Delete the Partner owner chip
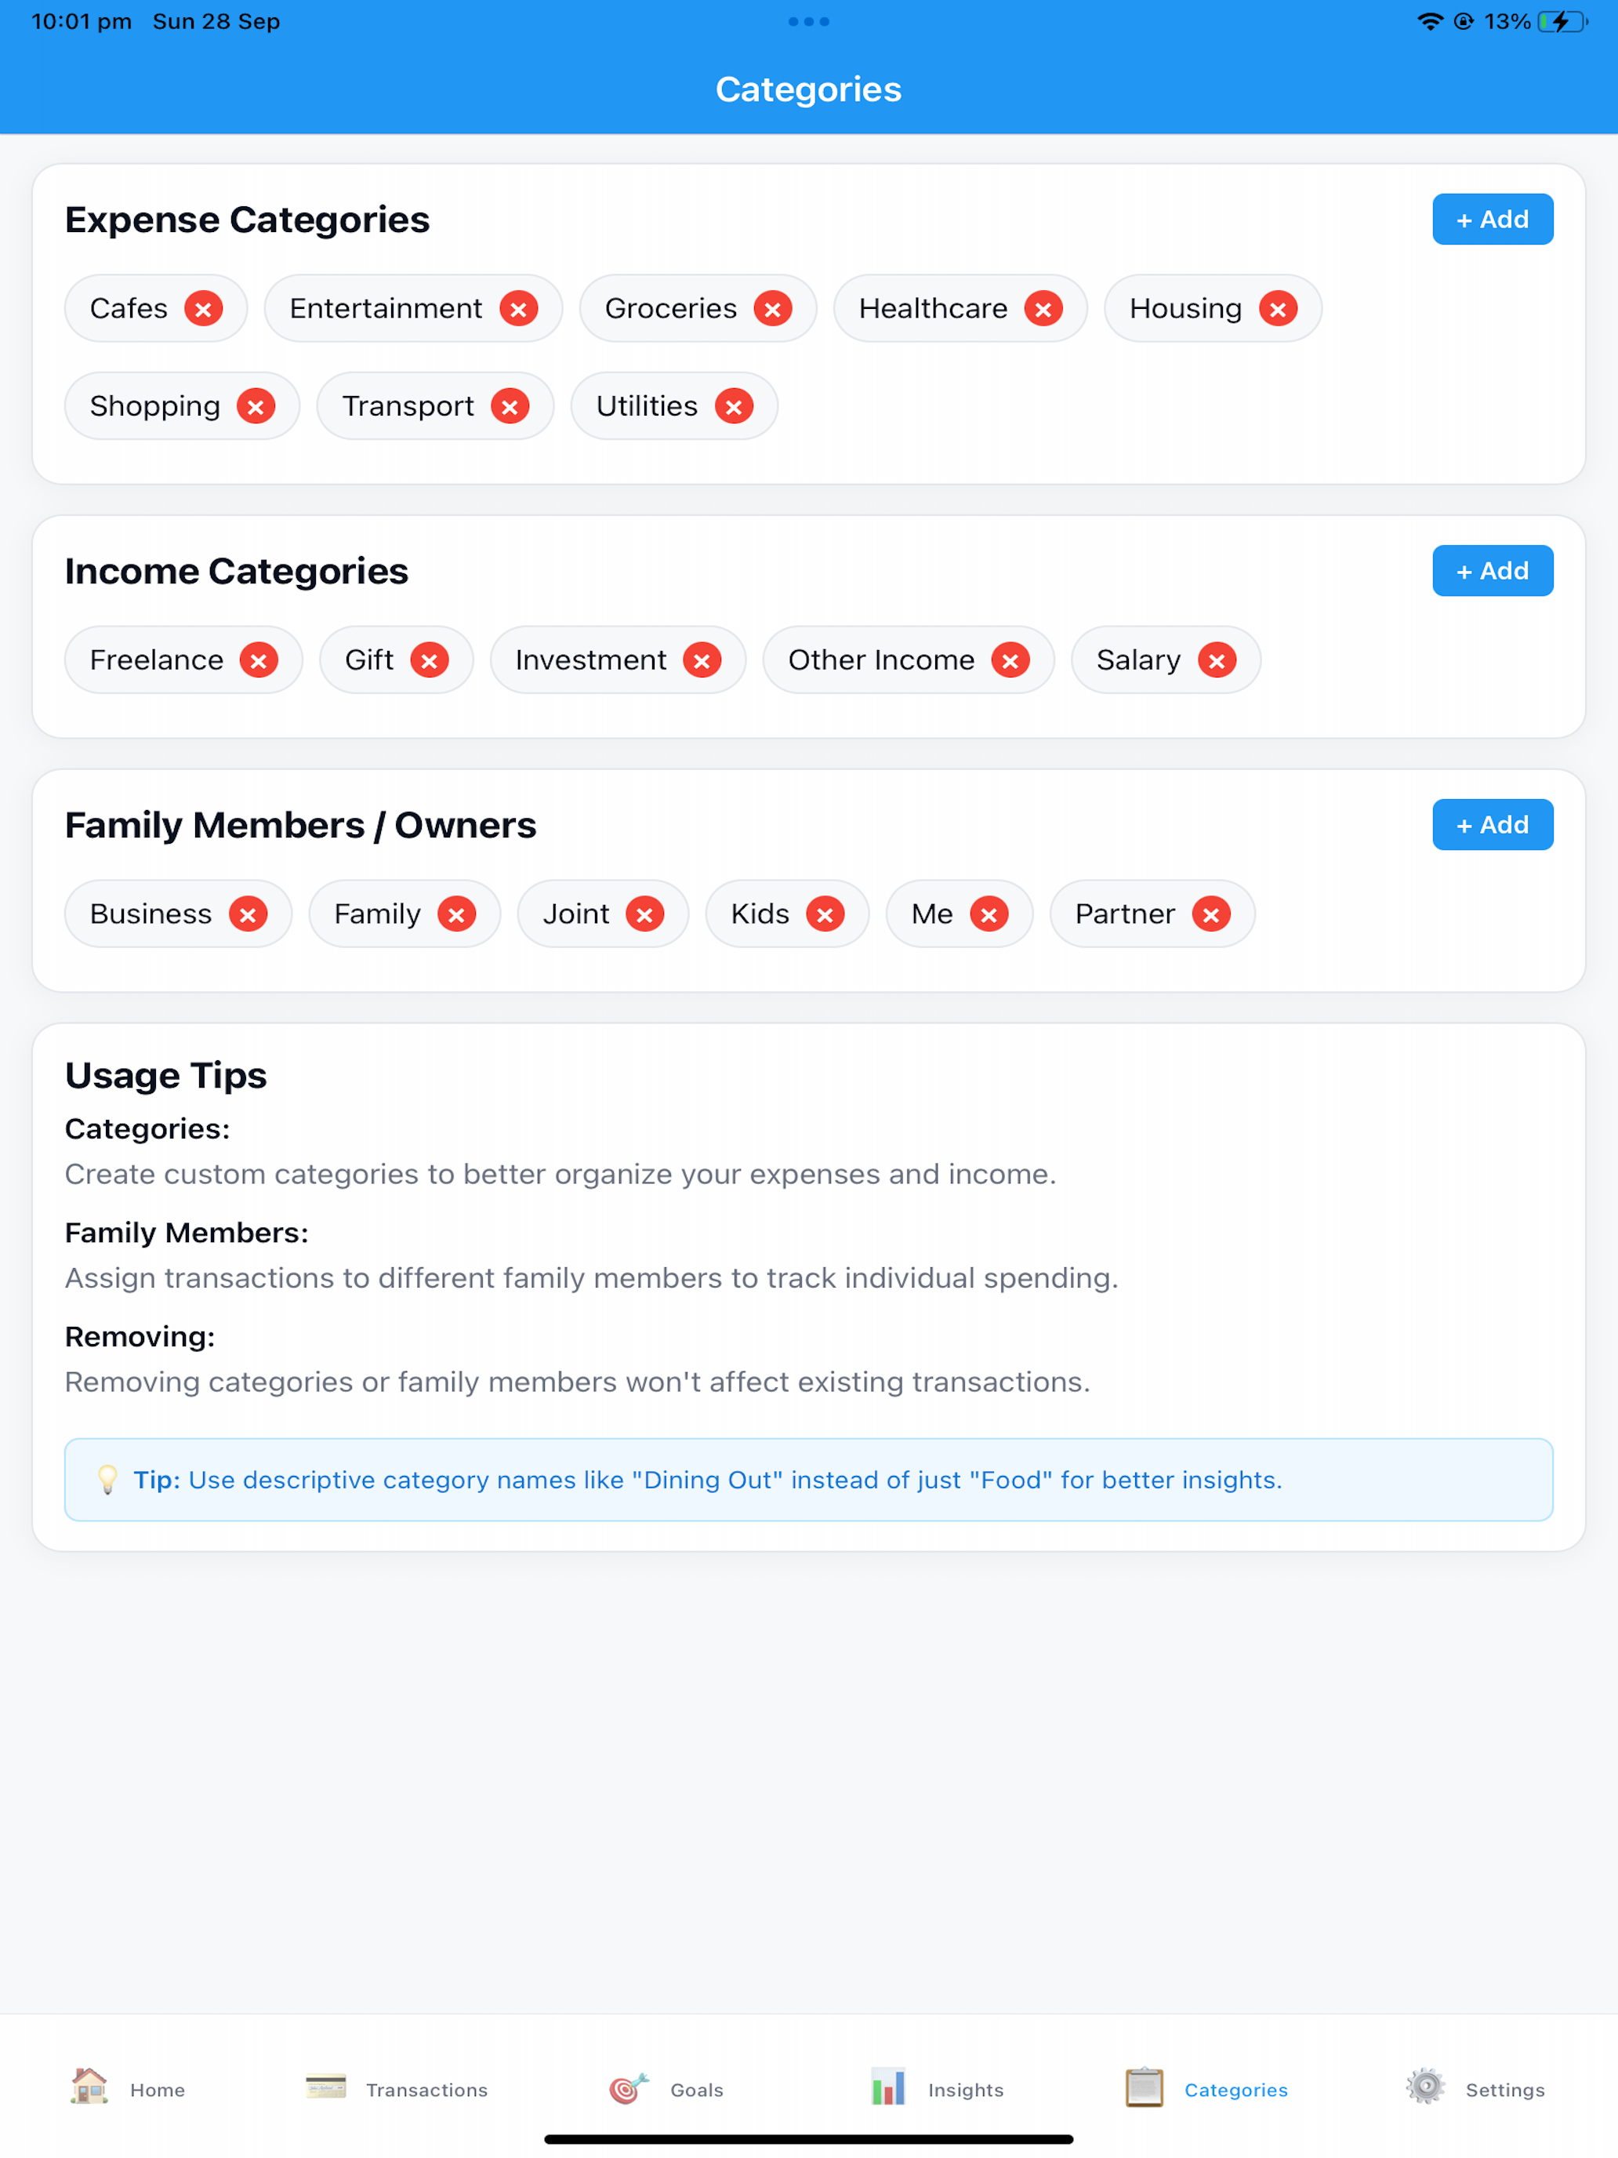Screen dimensions: 1618x2158 (1211, 914)
